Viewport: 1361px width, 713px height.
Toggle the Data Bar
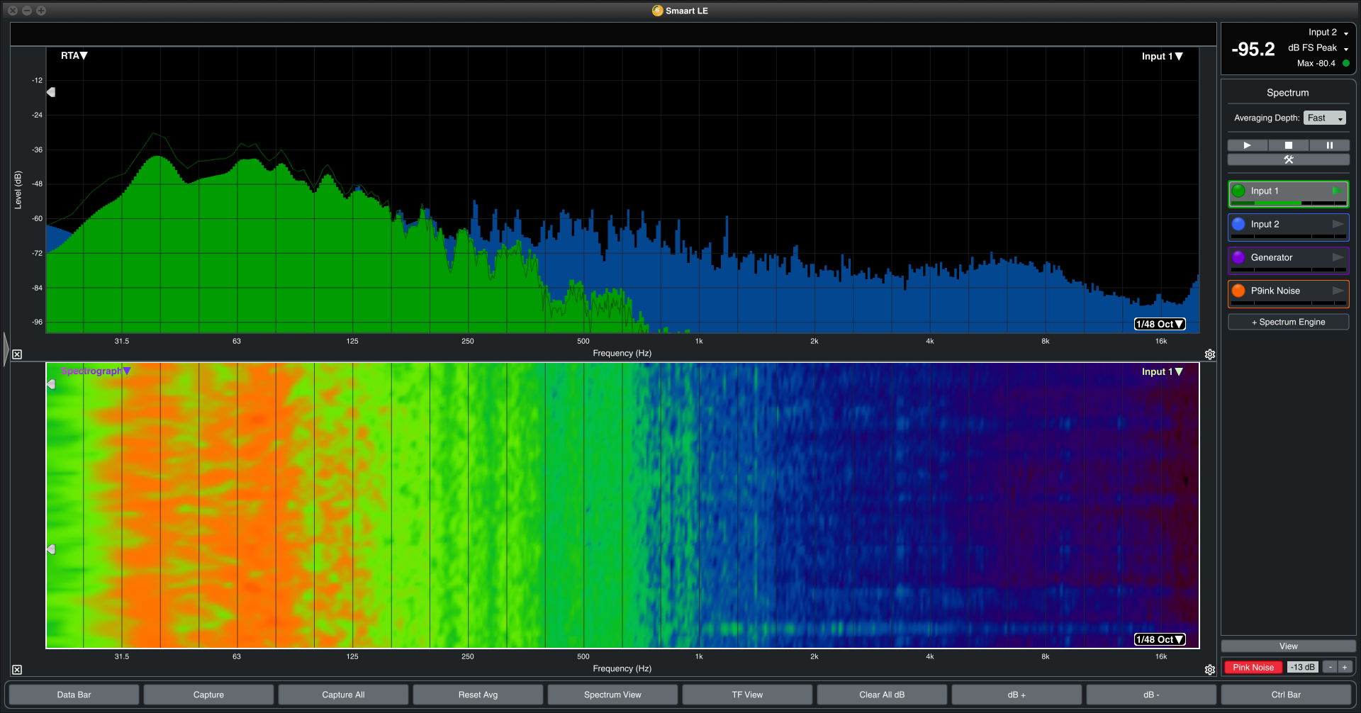(x=74, y=695)
